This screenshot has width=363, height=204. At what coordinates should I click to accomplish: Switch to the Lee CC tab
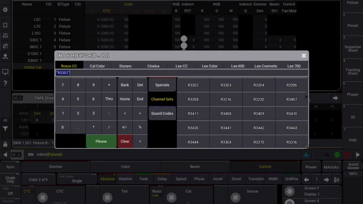pos(181,66)
